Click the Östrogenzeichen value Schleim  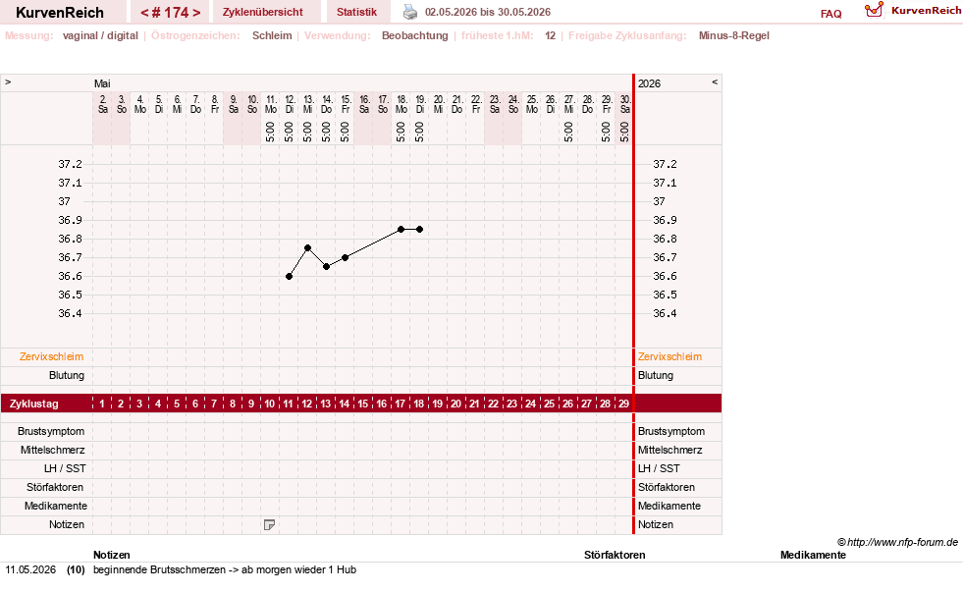pyautogui.click(x=272, y=35)
